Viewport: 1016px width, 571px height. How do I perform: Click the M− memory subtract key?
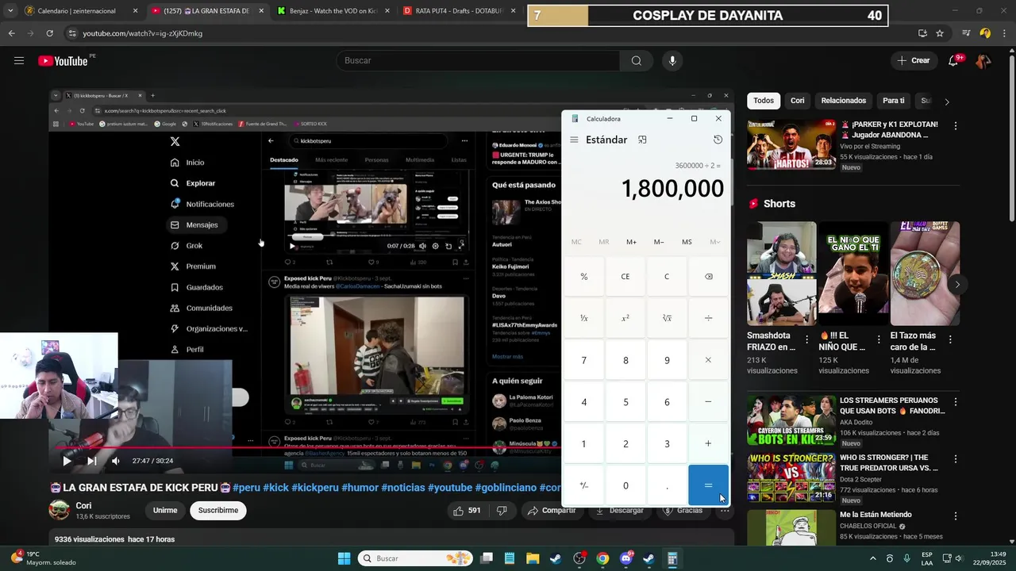[659, 242]
